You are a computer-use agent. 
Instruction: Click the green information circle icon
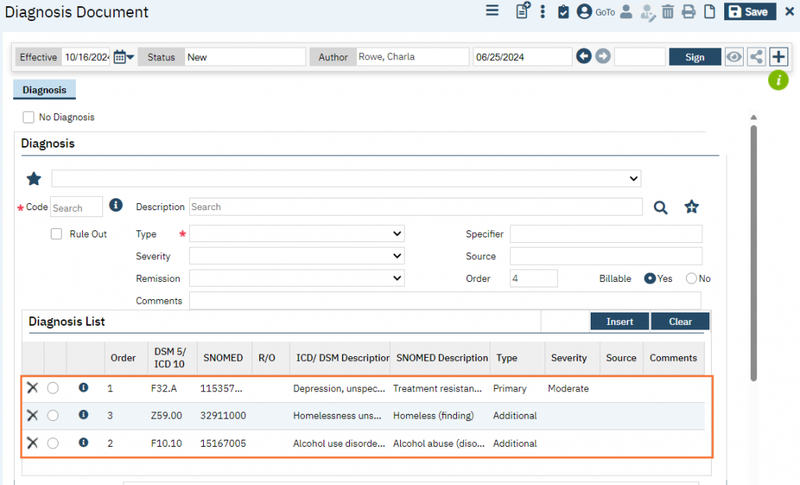pos(778,80)
